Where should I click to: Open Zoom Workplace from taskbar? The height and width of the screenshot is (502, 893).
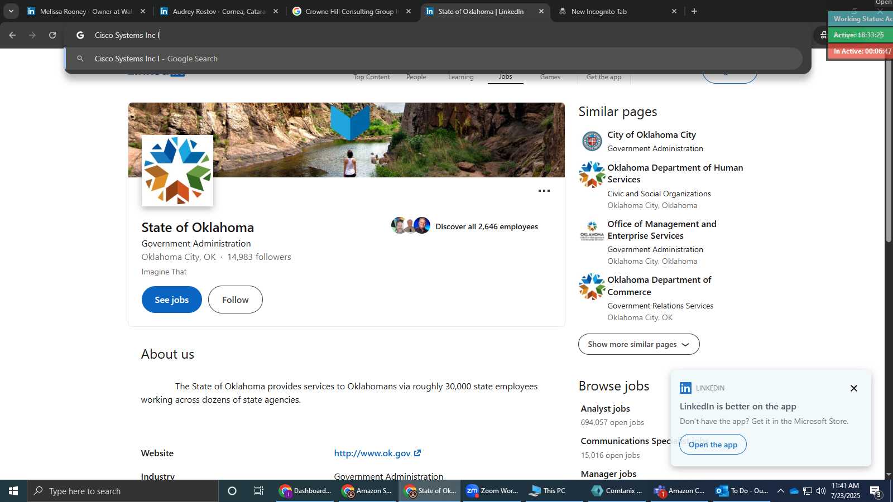click(492, 491)
